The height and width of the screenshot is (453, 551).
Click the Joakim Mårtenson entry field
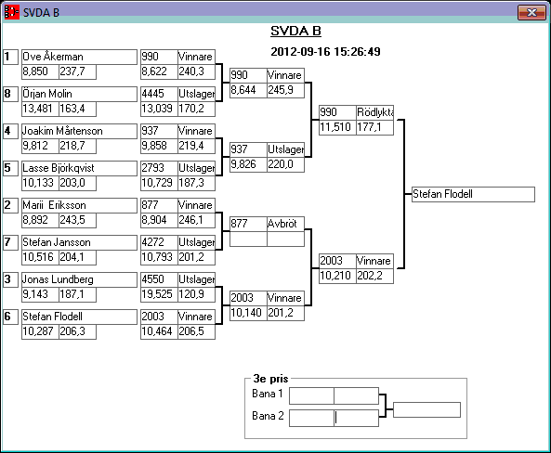point(79,131)
